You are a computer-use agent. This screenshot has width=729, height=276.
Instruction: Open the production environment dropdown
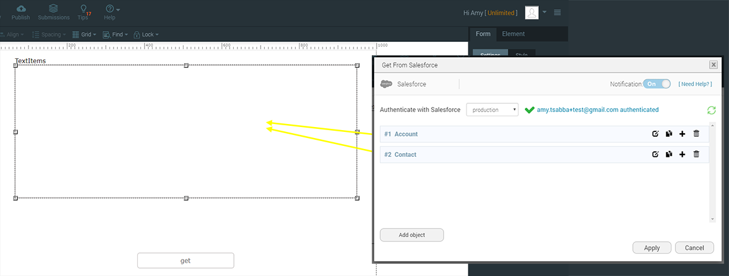[x=492, y=110]
